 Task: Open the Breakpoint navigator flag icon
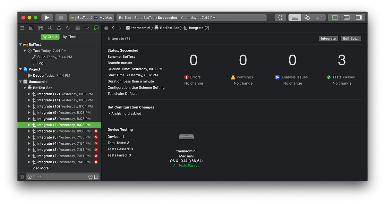click(86, 28)
